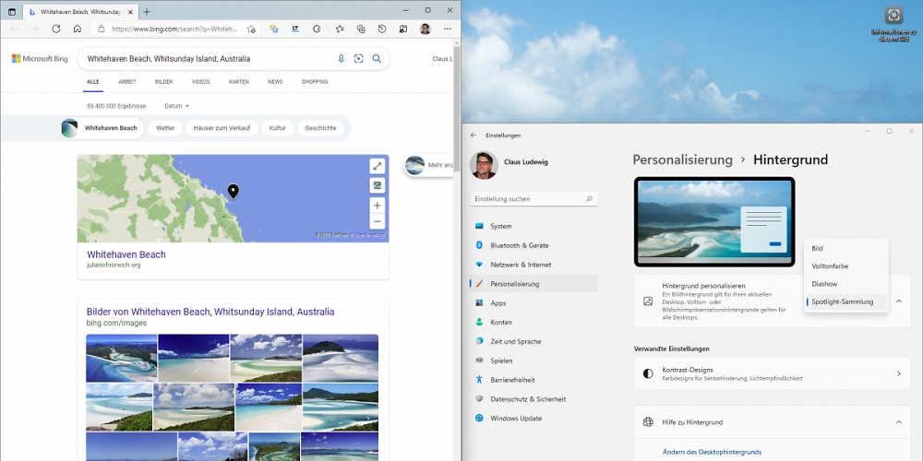The width and height of the screenshot is (923, 461).
Task: Open the Konten settings category
Action: pyautogui.click(x=533, y=322)
